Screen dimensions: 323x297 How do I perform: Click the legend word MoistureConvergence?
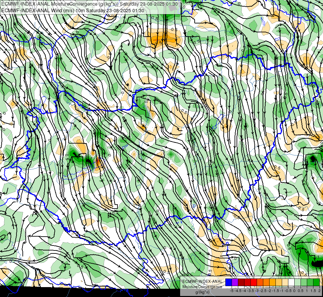click(202, 287)
